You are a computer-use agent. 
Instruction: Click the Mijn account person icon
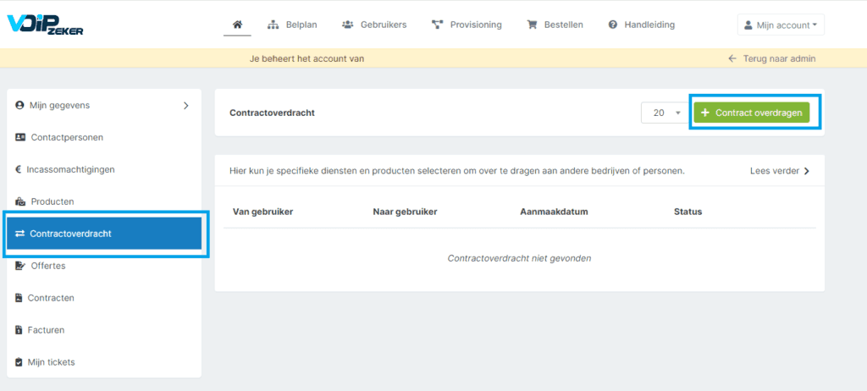pos(748,25)
